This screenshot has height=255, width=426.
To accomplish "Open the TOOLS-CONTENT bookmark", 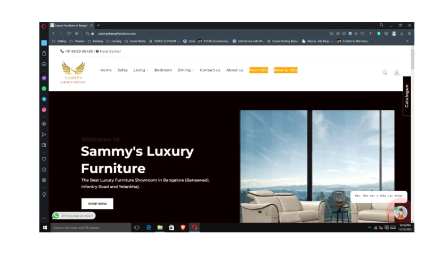I will tap(165, 41).
